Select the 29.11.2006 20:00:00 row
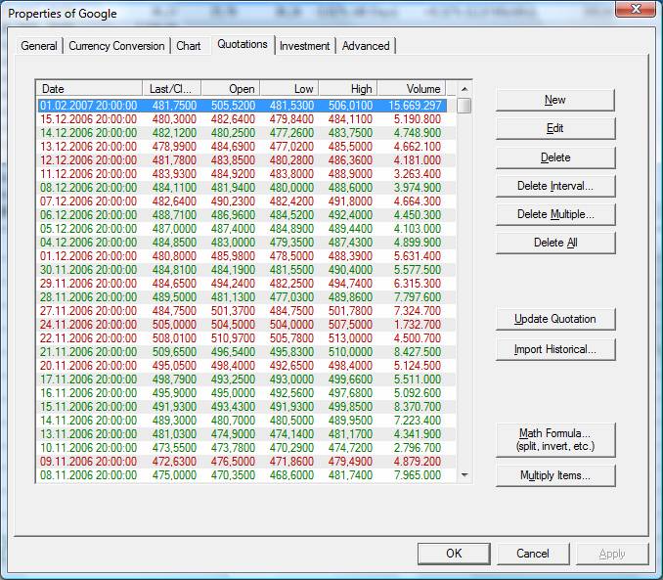This screenshot has height=580, width=663. 246,283
